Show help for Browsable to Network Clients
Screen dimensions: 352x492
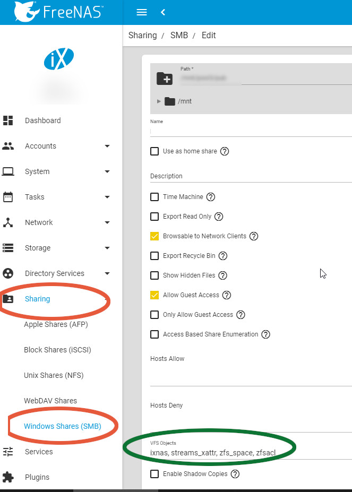pyautogui.click(x=254, y=236)
